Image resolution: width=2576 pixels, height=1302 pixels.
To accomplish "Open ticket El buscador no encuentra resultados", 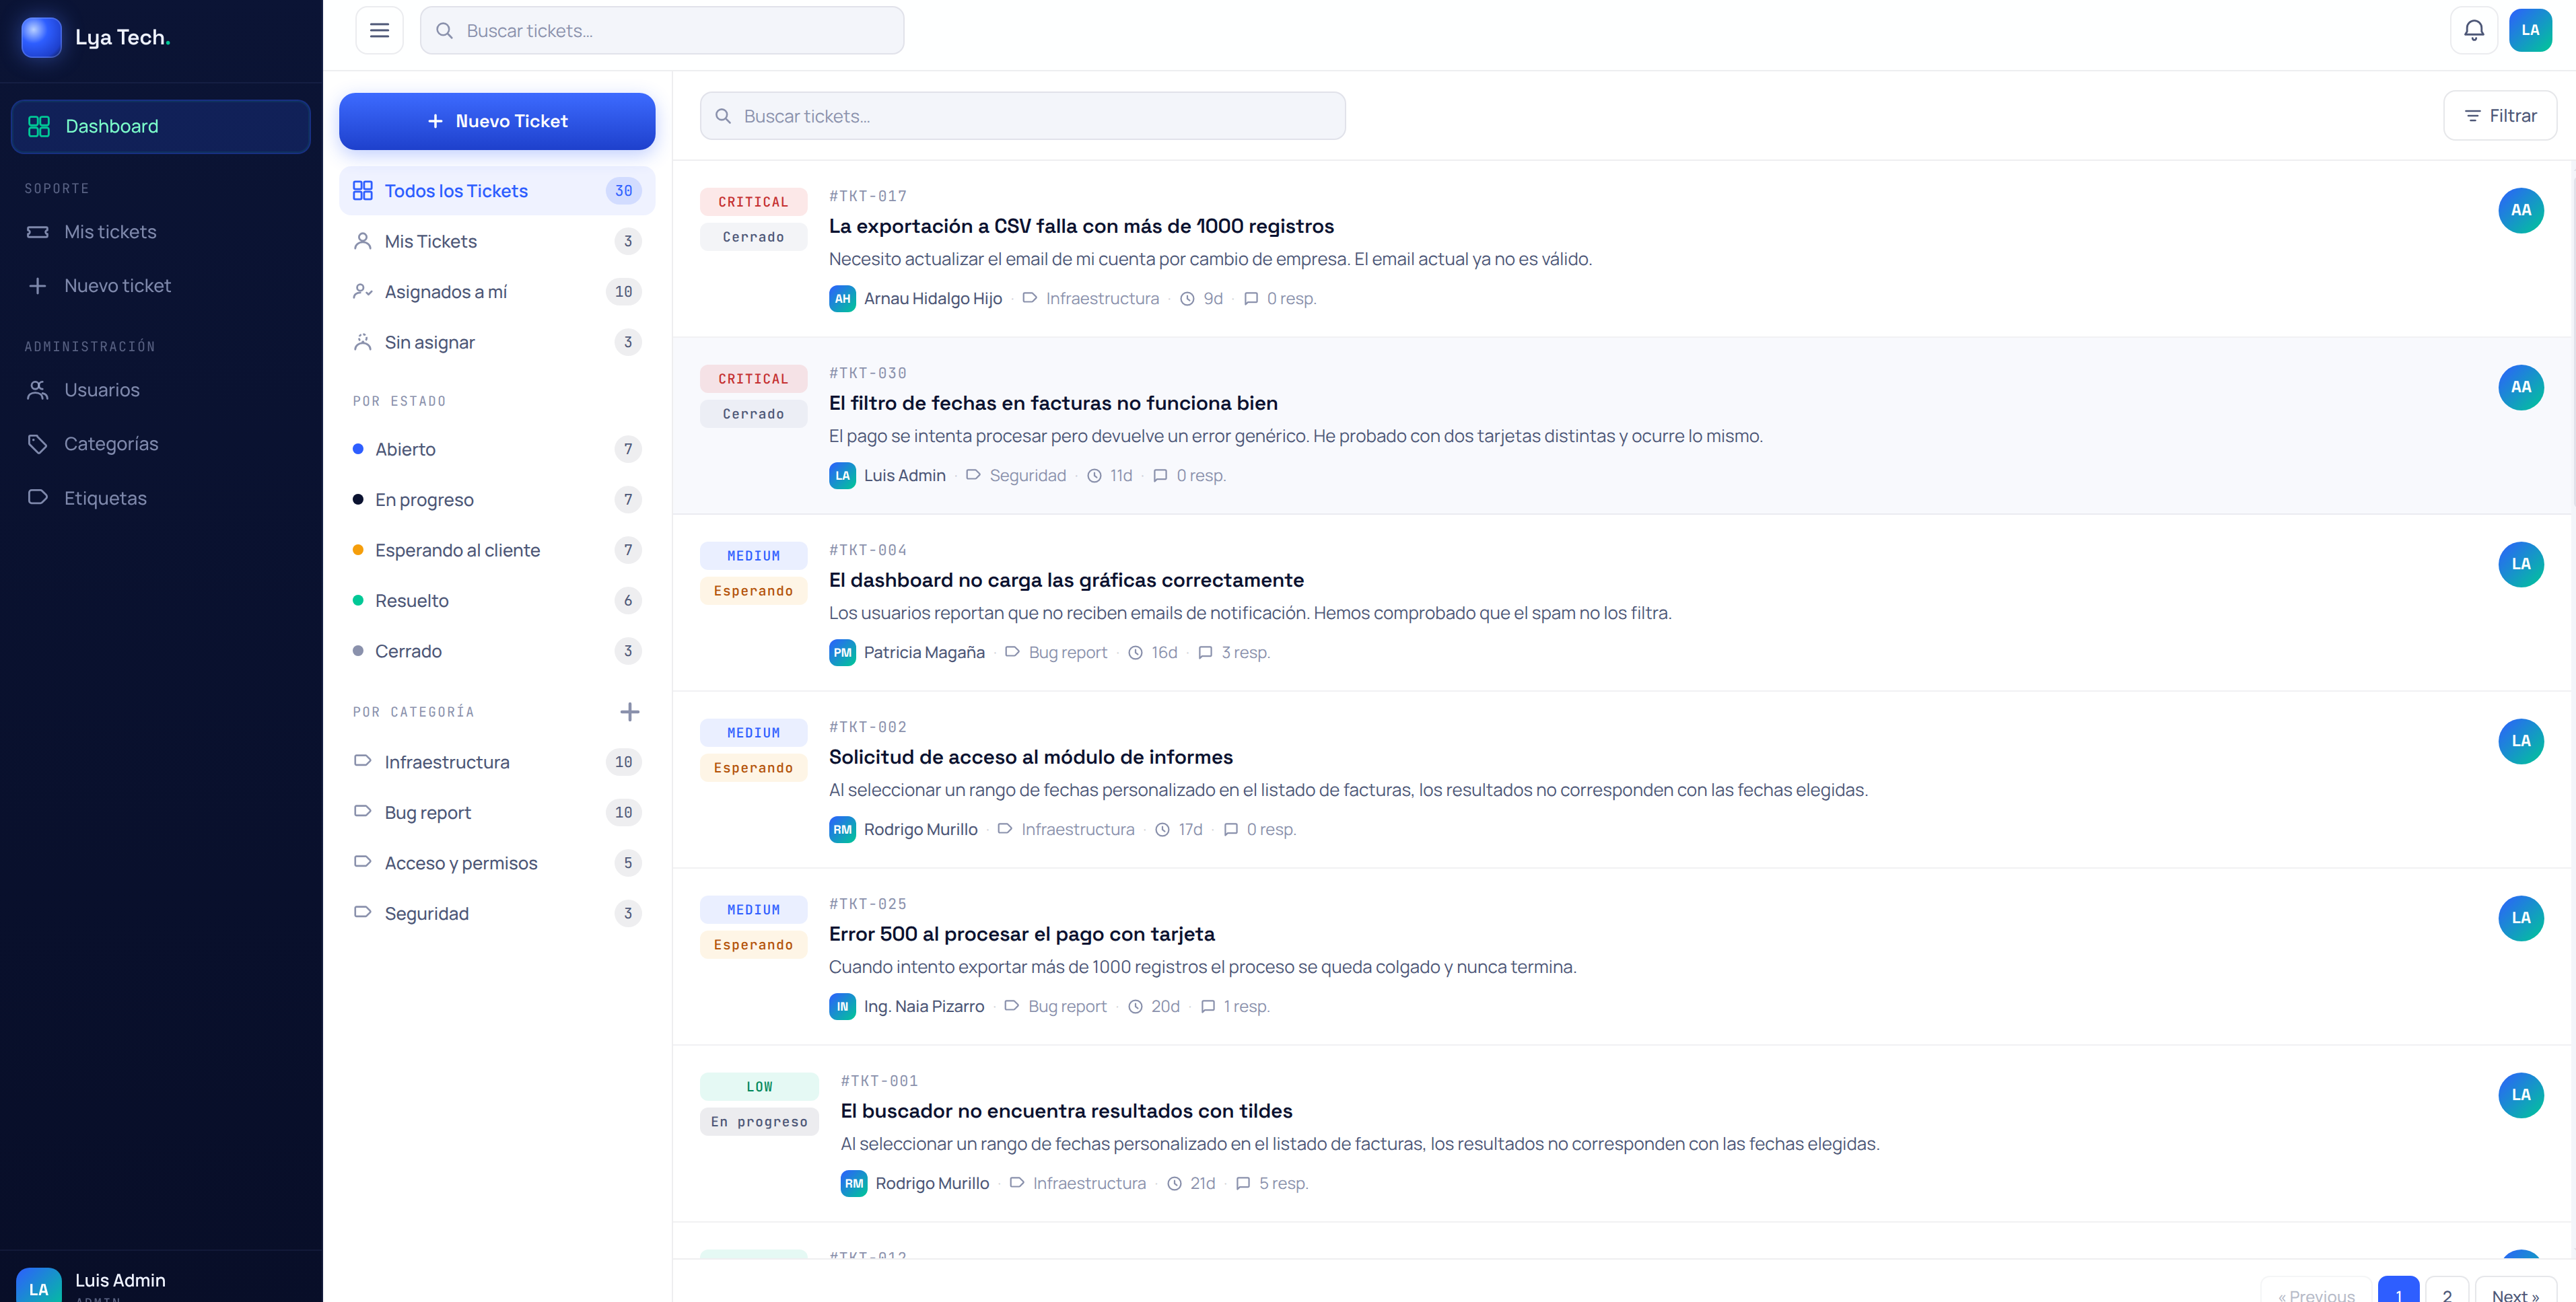I will (x=1066, y=1111).
